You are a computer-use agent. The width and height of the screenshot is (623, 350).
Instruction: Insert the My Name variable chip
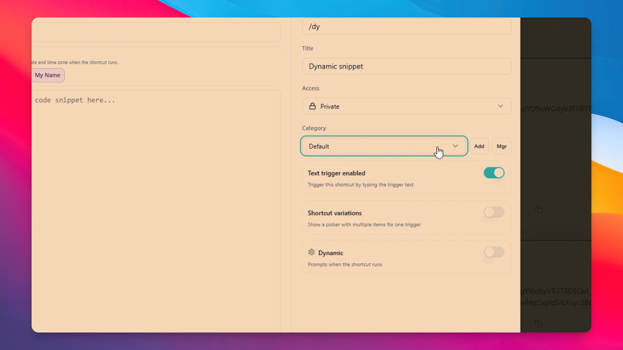coord(48,75)
